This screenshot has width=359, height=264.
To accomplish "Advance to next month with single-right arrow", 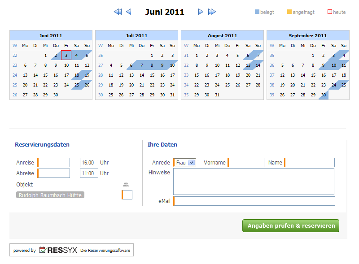I will click(x=201, y=12).
